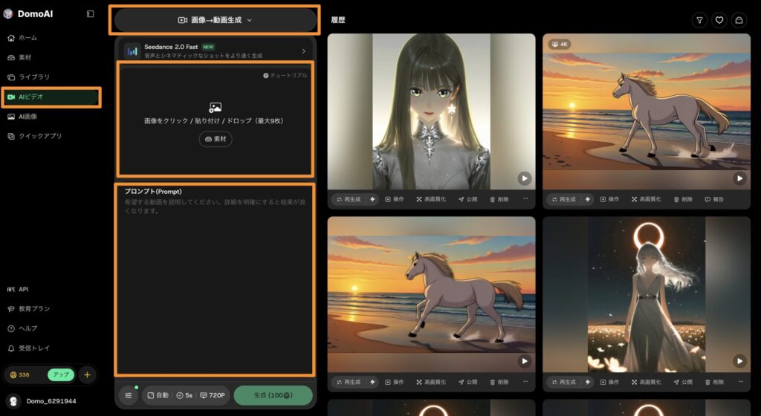Click 再生成 under the galloping horse video
The height and width of the screenshot is (416, 761).
pos(349,382)
